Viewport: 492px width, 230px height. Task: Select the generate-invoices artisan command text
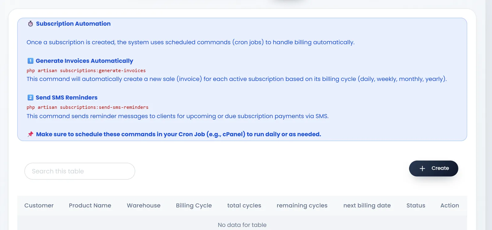coord(86,71)
